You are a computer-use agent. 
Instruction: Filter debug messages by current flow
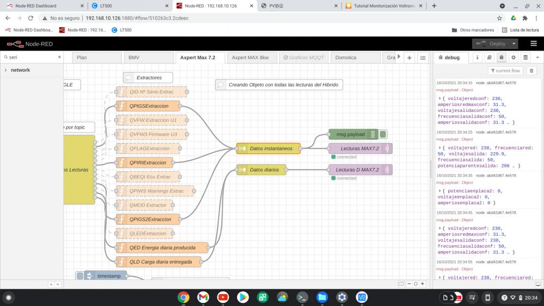pos(505,71)
